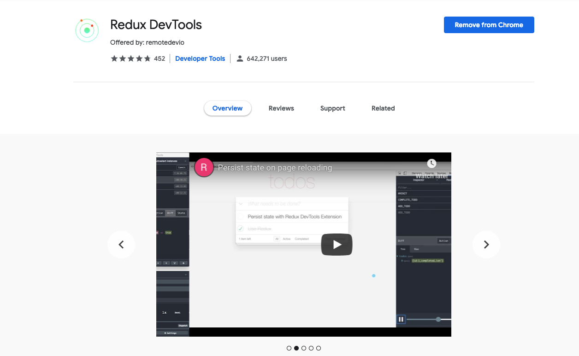Select the Diff tab beside State
This screenshot has height=356, width=579.
pos(170,213)
